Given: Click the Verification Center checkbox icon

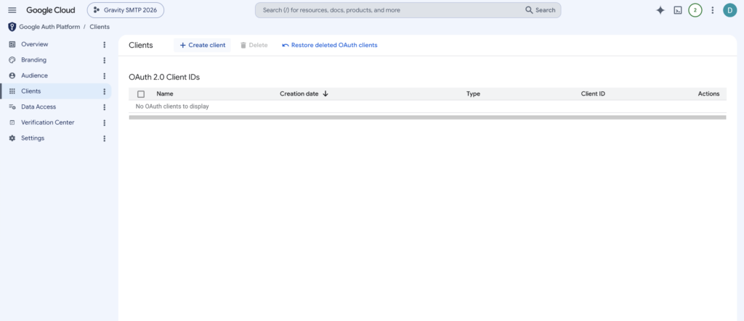Looking at the screenshot, I should tap(12, 122).
